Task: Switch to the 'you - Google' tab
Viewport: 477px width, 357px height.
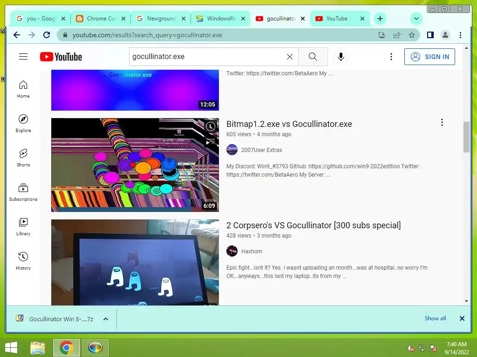Action: pyautogui.click(x=41, y=19)
